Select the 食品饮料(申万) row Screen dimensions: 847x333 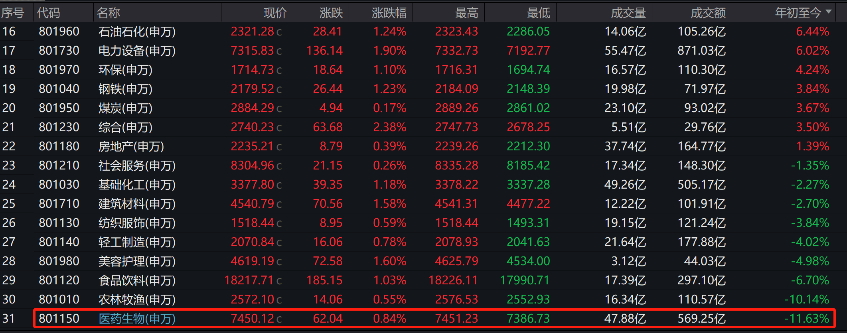click(423, 280)
